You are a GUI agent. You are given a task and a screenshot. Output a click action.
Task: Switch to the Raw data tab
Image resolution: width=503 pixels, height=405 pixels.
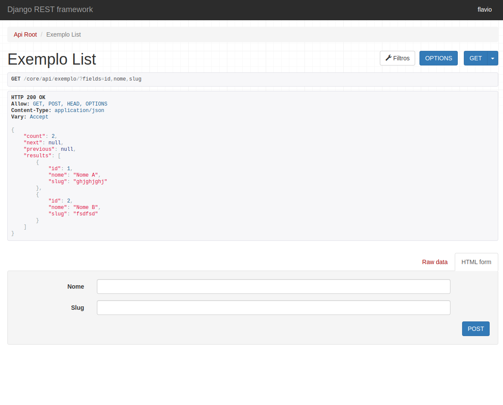coord(435,262)
